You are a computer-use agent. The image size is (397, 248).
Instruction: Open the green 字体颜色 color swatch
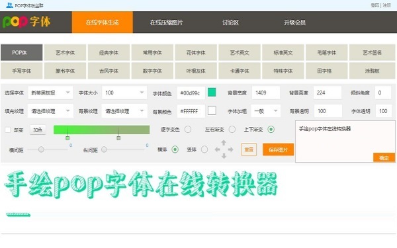point(212,93)
